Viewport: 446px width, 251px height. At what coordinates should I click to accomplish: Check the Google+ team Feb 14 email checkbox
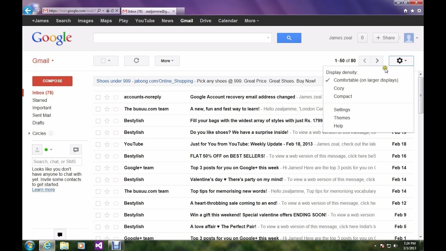tap(98, 168)
